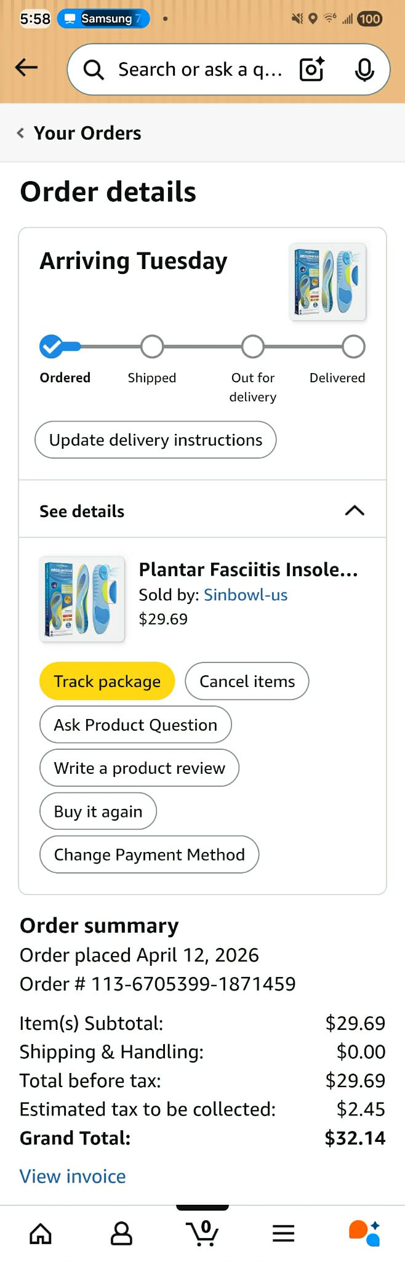This screenshot has width=405, height=1262.
Task: Open the Rufus AI assistant icon
Action: (x=364, y=1233)
